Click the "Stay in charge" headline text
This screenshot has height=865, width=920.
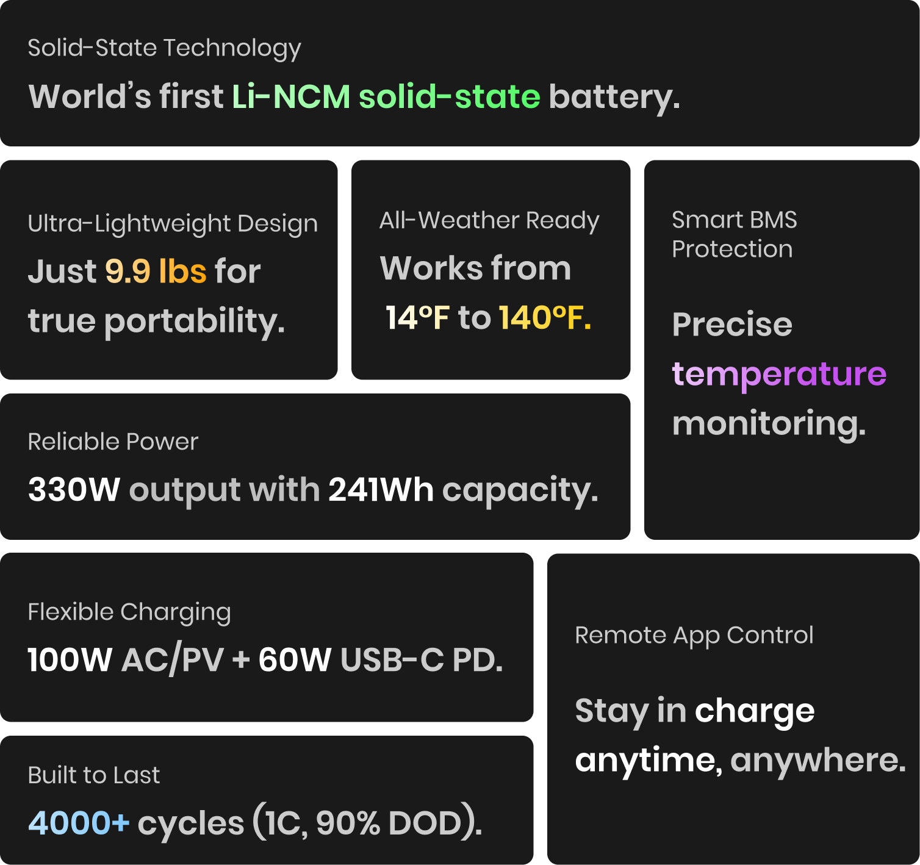coord(694,711)
